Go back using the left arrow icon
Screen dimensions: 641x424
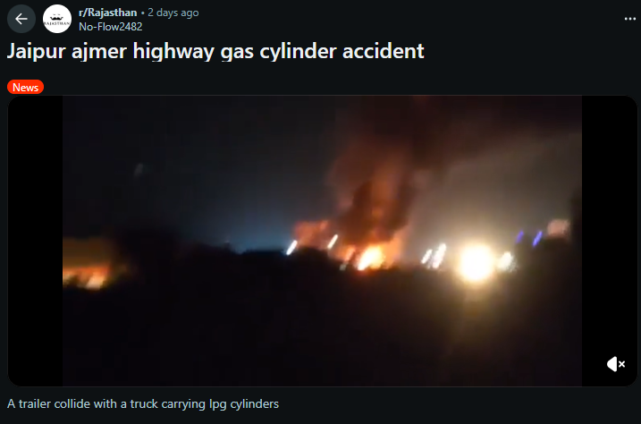click(x=21, y=19)
